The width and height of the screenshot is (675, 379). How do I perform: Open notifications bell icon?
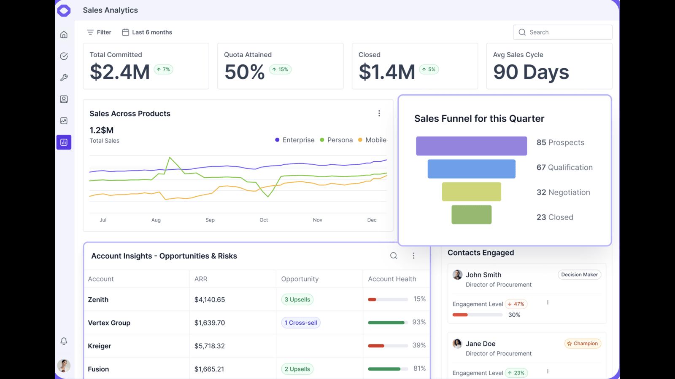point(64,341)
